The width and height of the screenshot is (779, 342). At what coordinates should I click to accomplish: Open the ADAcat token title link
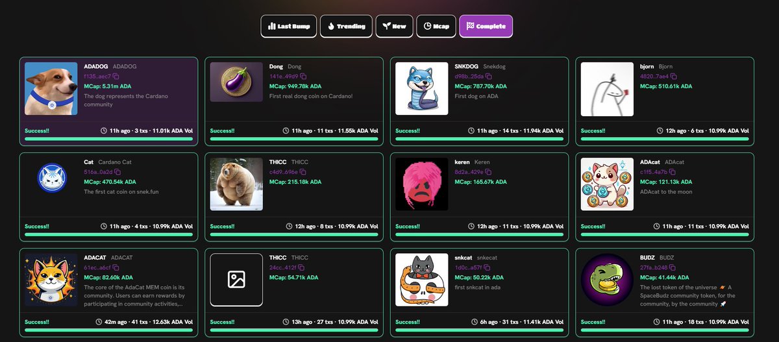(650, 162)
